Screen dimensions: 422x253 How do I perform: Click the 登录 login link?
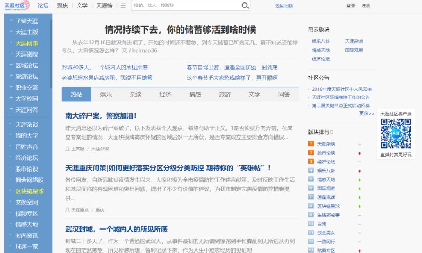[x=350, y=5]
